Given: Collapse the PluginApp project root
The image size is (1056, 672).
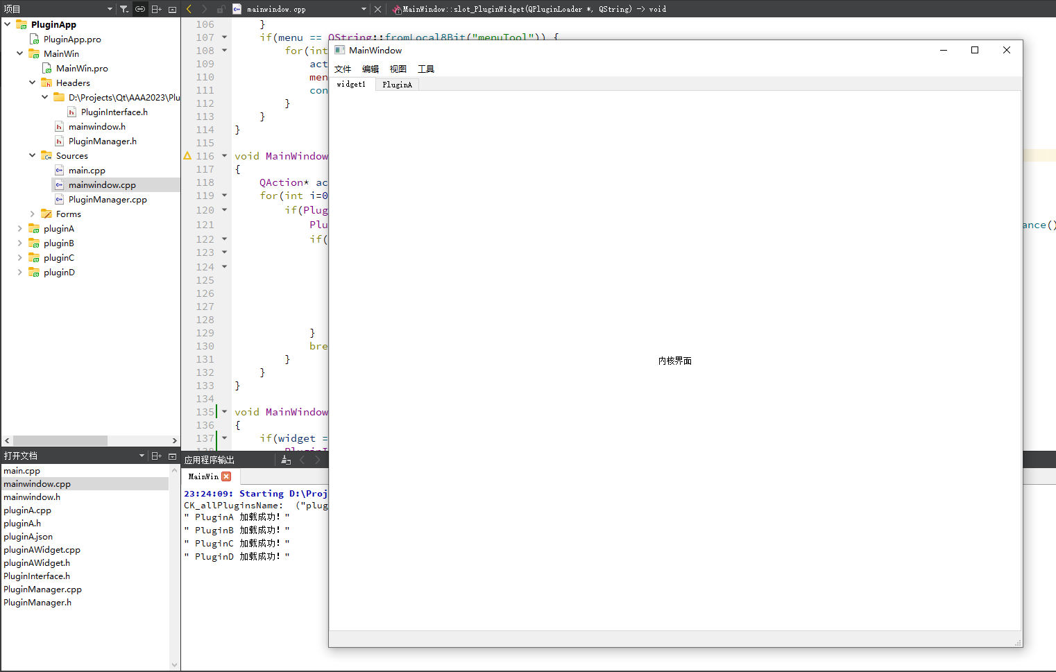Looking at the screenshot, I should coord(8,24).
